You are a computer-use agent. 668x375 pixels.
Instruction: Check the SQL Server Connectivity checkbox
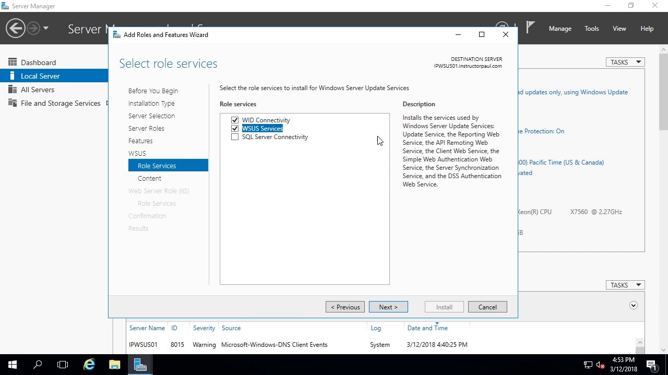(x=235, y=137)
